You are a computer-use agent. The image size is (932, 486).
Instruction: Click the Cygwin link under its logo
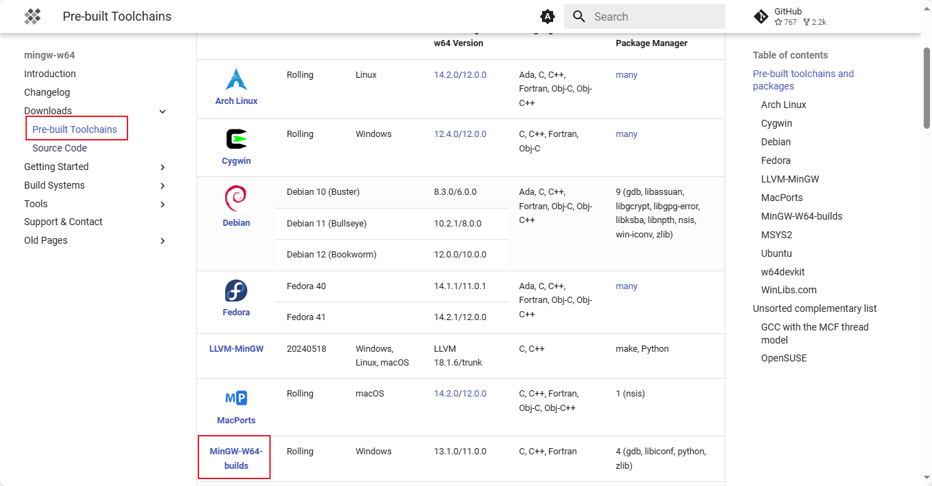(x=236, y=160)
